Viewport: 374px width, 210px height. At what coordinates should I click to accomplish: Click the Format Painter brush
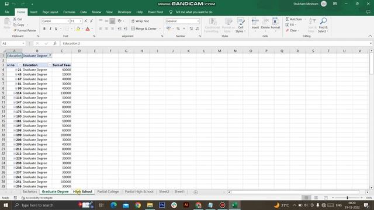[x=15, y=30]
